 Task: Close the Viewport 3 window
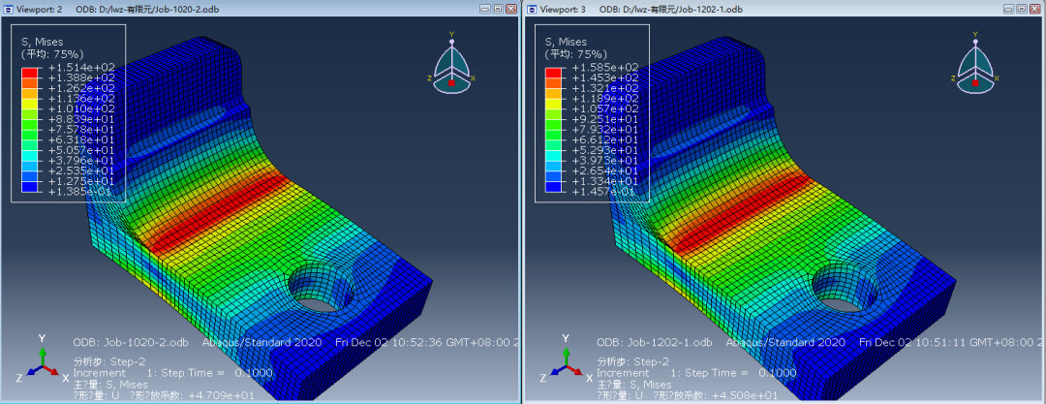click(1035, 9)
